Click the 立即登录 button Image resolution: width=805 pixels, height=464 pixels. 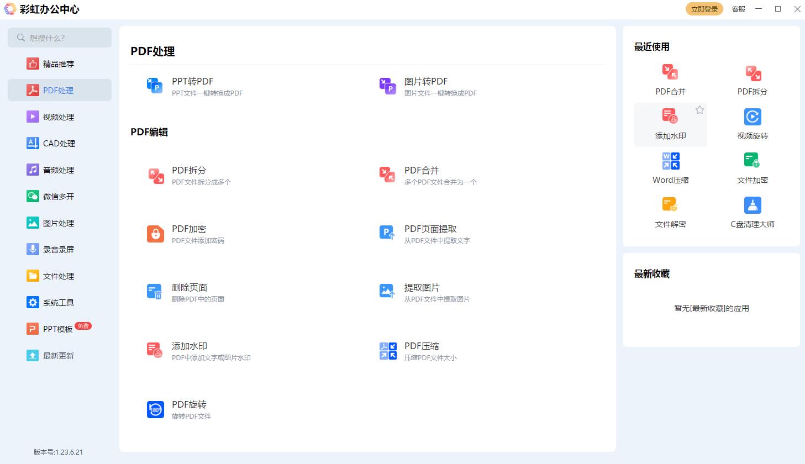pos(704,9)
